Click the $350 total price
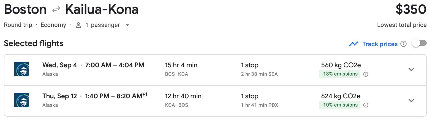The width and height of the screenshot is (435, 123). coord(411,10)
